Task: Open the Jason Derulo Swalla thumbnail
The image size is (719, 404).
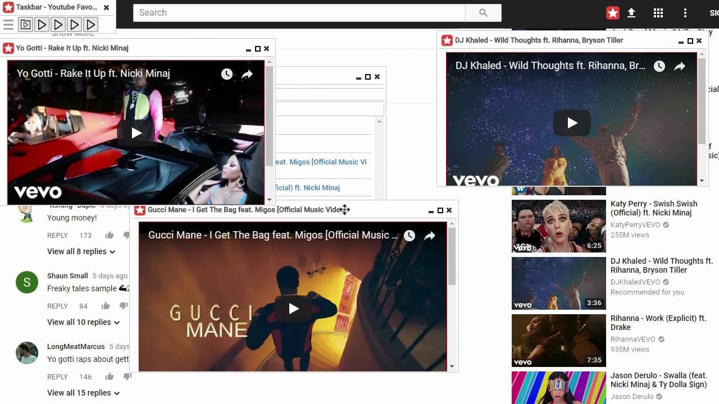Action: [559, 388]
